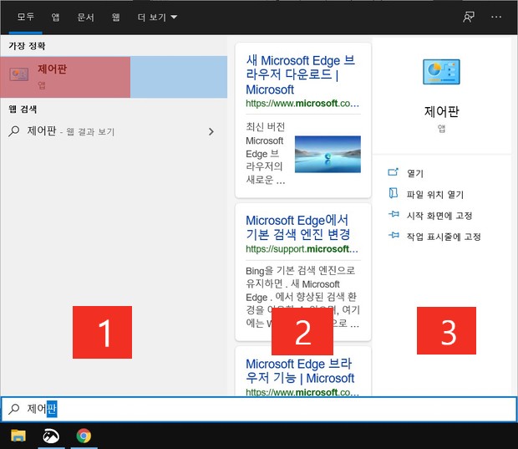The width and height of the screenshot is (518, 449).
Task: Expand the 제어판 web result arrow
Action: [211, 131]
